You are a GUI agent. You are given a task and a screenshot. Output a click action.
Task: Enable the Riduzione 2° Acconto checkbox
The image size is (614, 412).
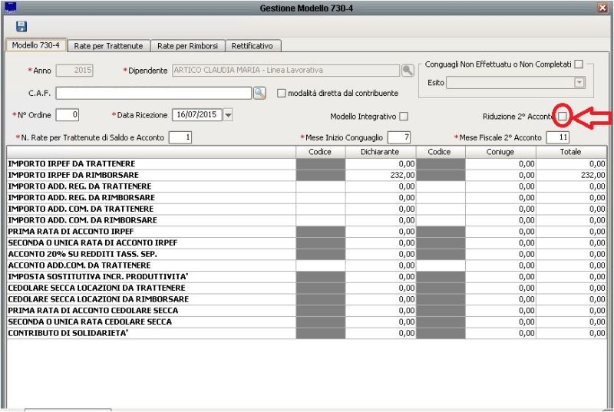(x=563, y=116)
